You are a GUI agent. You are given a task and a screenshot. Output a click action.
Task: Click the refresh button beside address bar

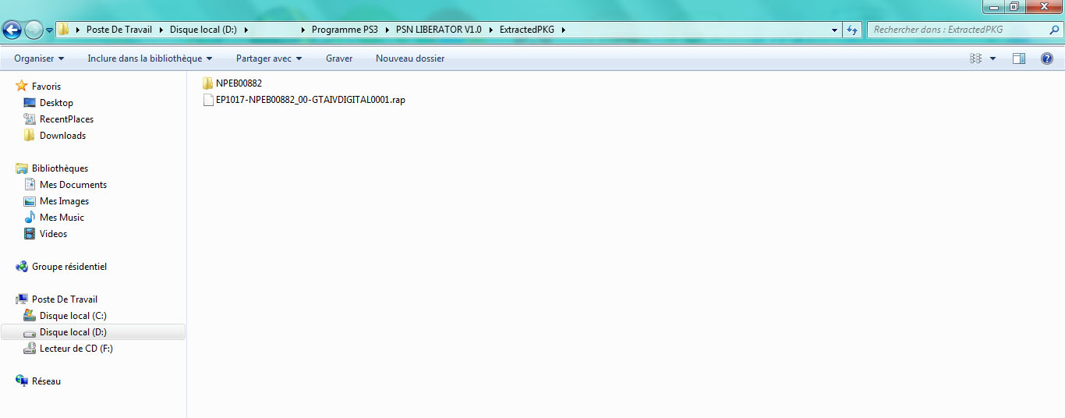coord(853,30)
